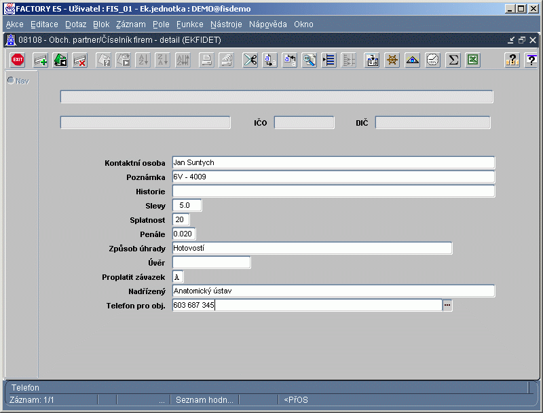Click the paste text icon with back arrow
Viewport: 543px width, 413px height.
tap(290, 60)
